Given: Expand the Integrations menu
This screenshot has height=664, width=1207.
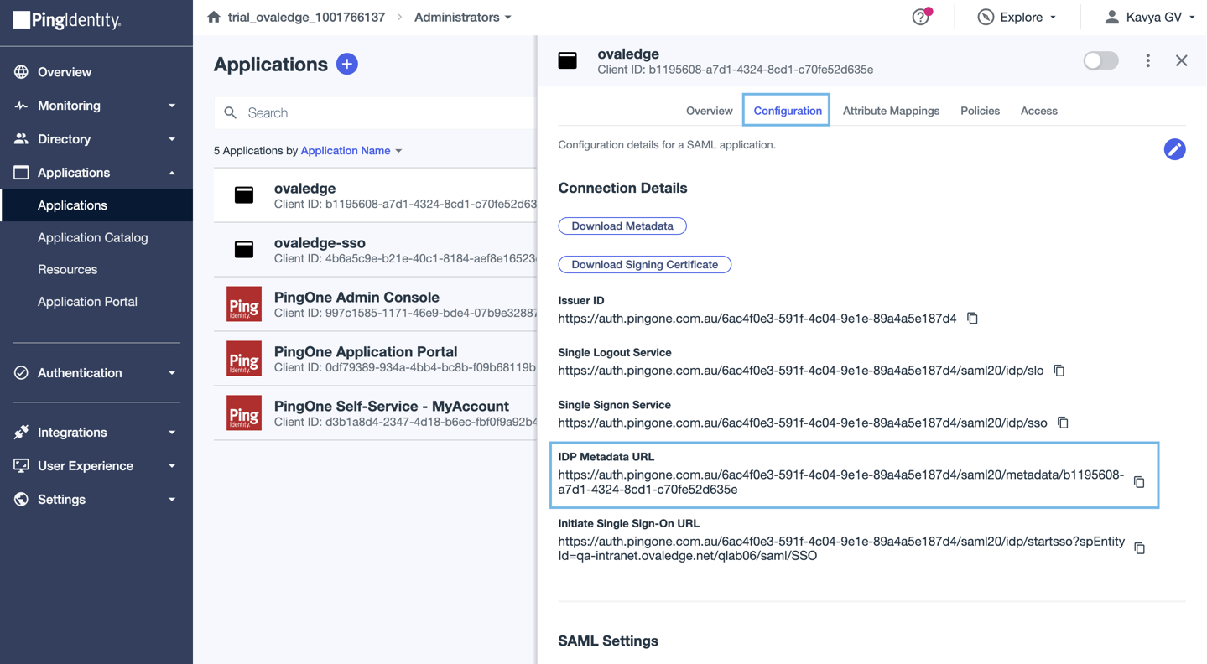Looking at the screenshot, I should (x=172, y=433).
